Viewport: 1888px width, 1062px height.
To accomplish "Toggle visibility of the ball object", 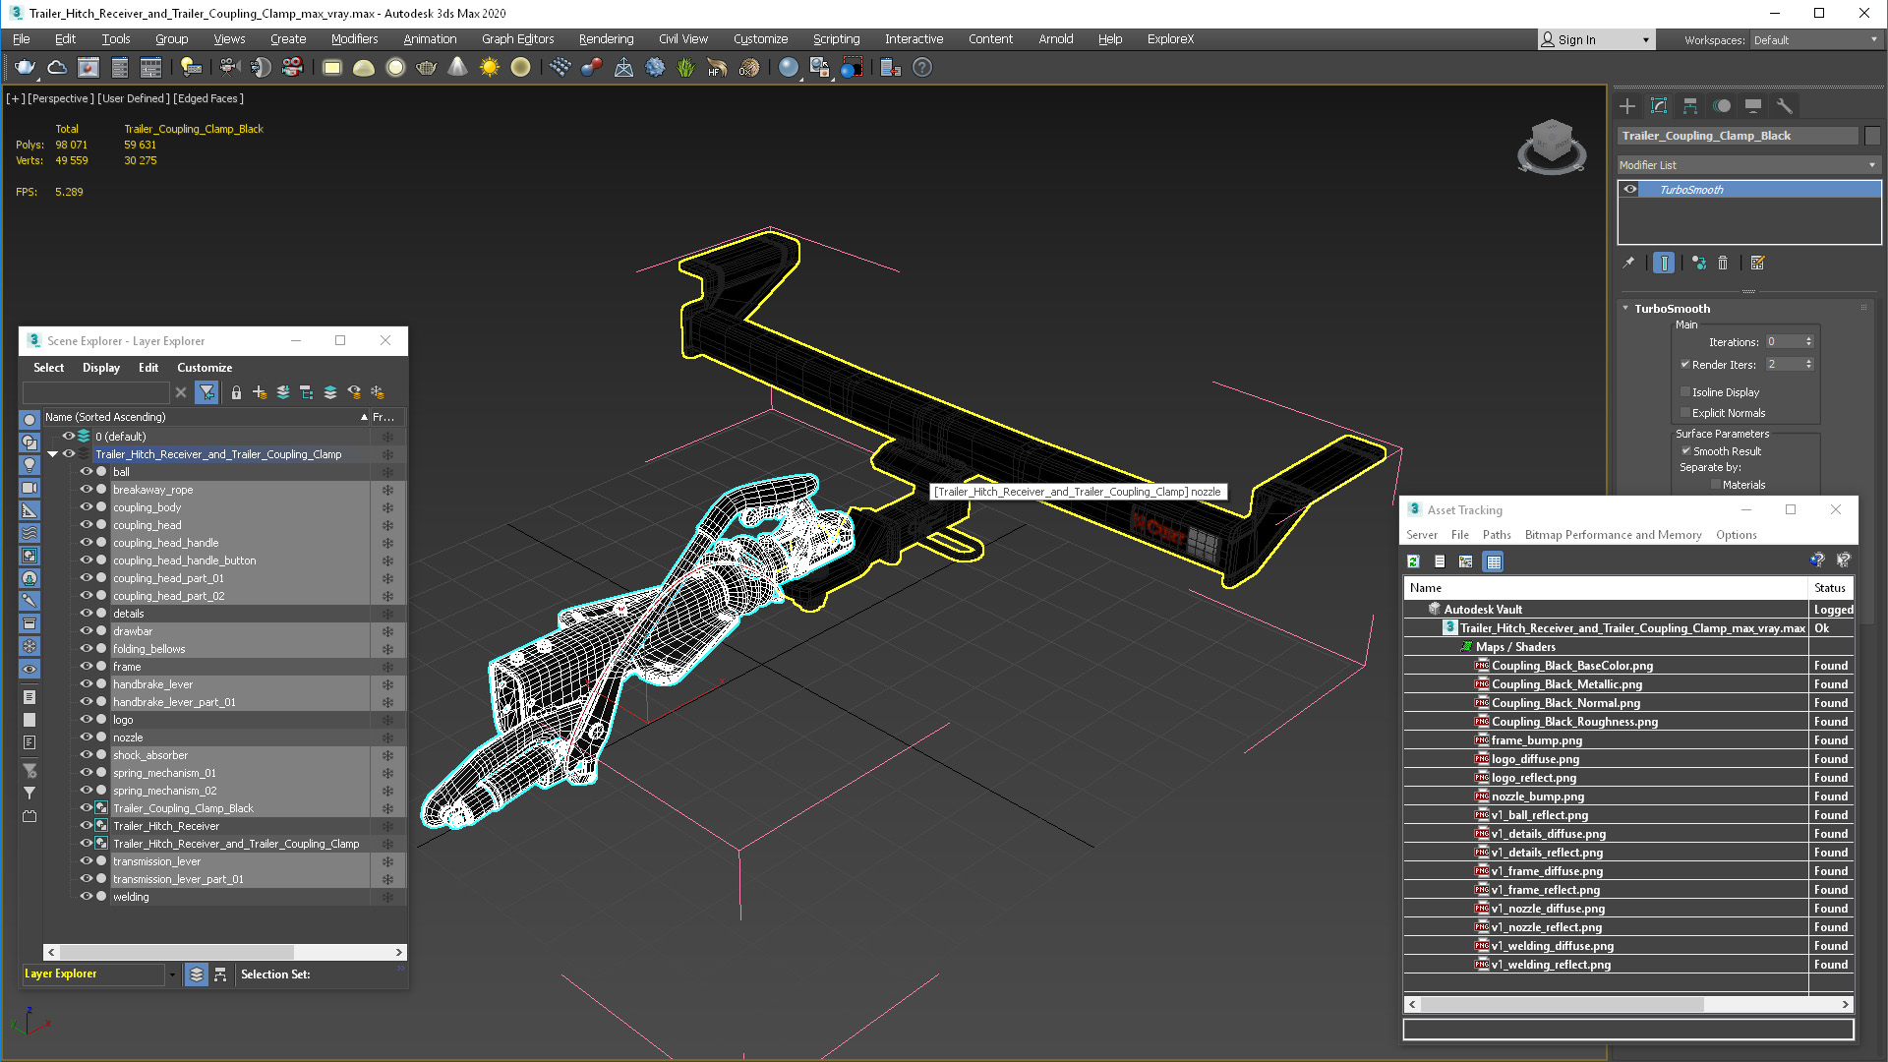I will pyautogui.click(x=86, y=472).
